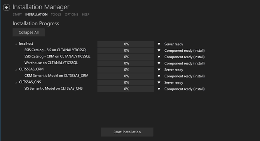Image resolution: width=260 pixels, height=141 pixels.
Task: Expand details arrow for CLTSSAS_CNS server row
Action: pyautogui.click(x=159, y=82)
